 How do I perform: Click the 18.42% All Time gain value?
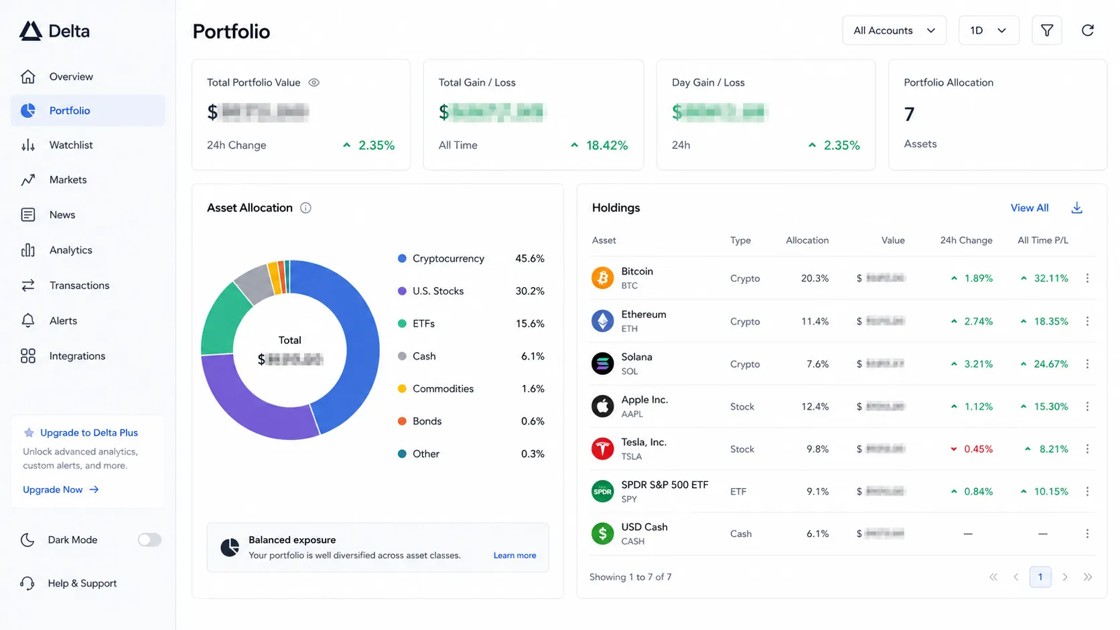[x=607, y=145]
